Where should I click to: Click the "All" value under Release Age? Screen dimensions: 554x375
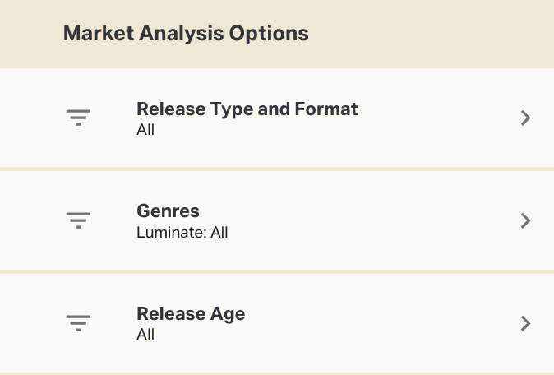pyautogui.click(x=145, y=335)
